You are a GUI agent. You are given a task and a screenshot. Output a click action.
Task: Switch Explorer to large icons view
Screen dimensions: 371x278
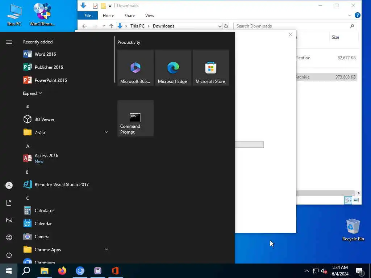356,200
